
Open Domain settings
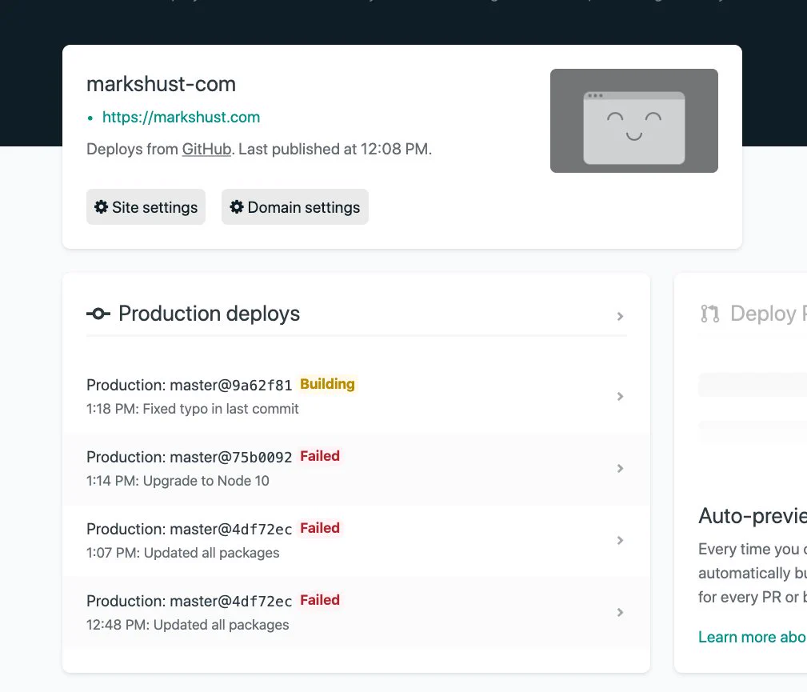tap(295, 207)
